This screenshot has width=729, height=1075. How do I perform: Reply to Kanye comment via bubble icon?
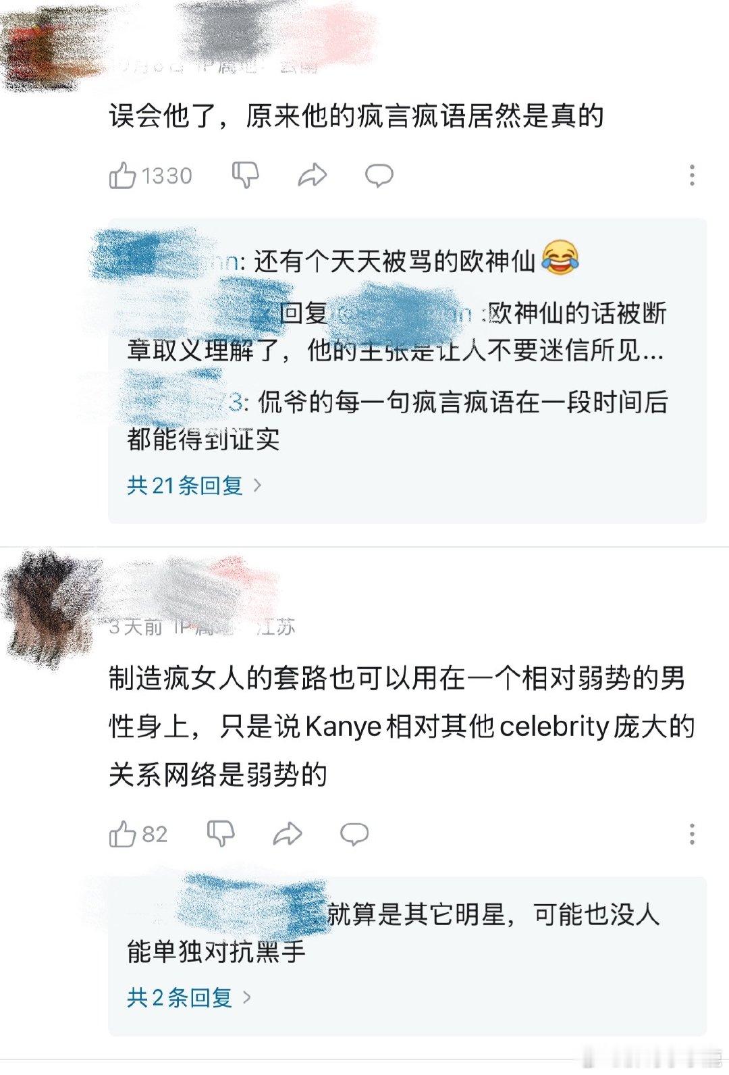354,835
